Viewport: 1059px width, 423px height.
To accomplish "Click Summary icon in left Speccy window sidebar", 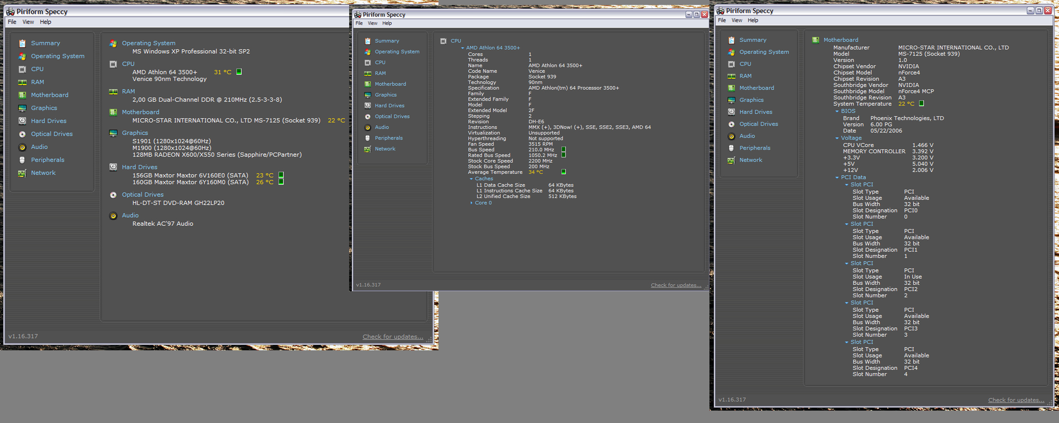I will click(x=22, y=43).
